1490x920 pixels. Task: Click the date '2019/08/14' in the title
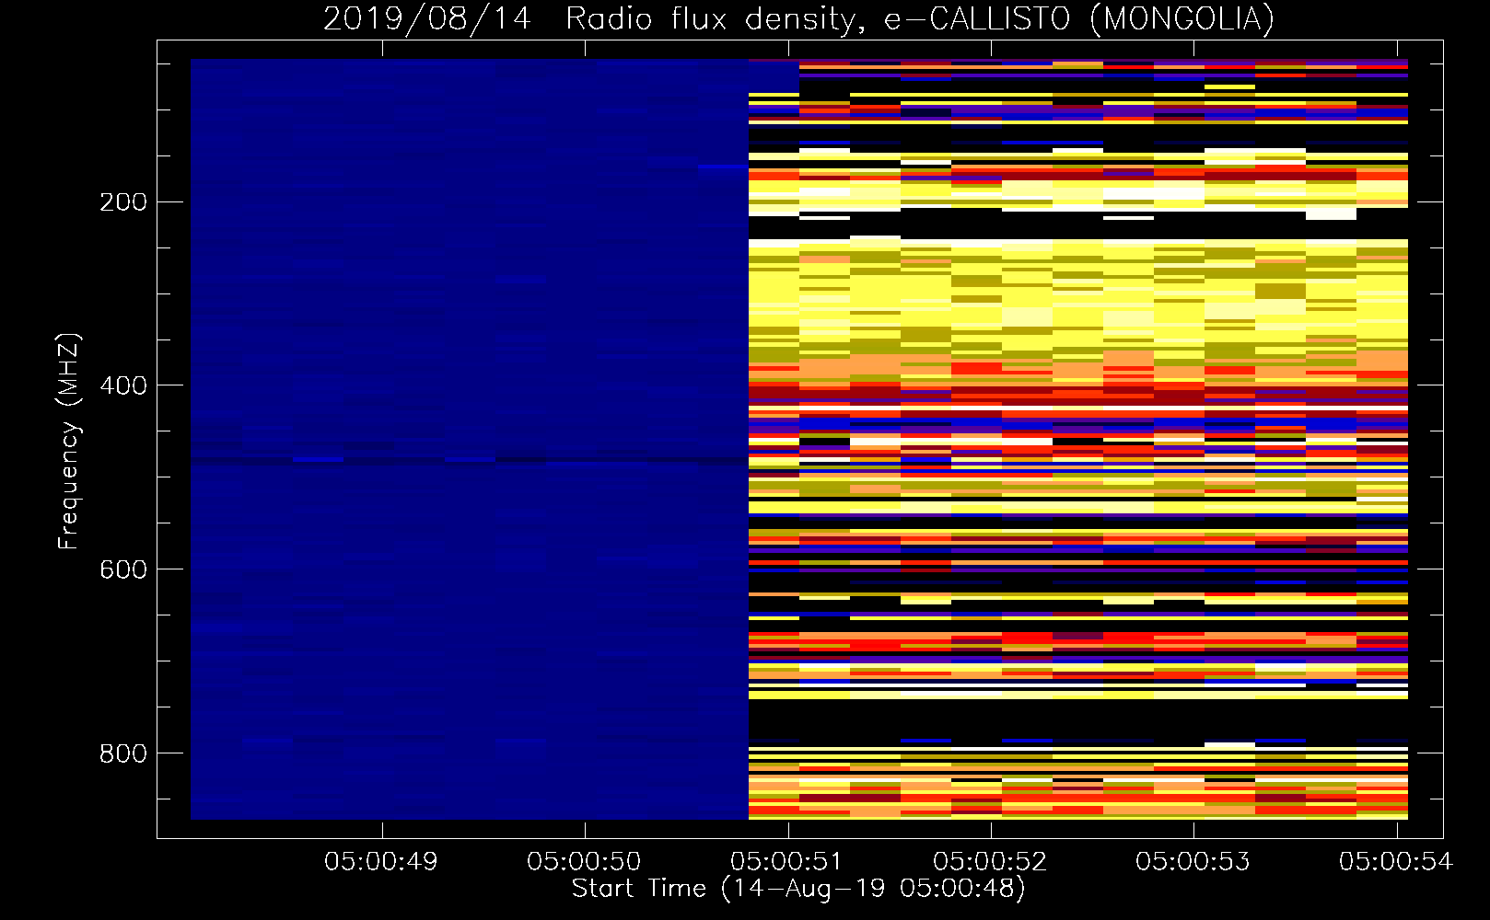pos(427,18)
